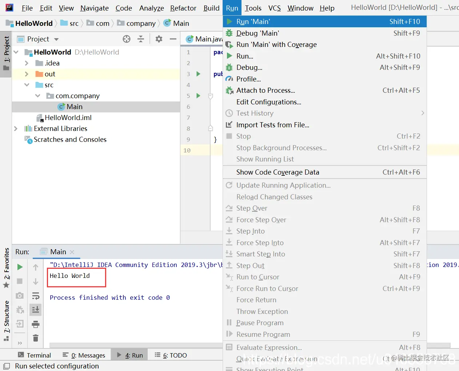Collapse the HelloWorld project root
Image resolution: width=459 pixels, height=371 pixels.
(16, 52)
